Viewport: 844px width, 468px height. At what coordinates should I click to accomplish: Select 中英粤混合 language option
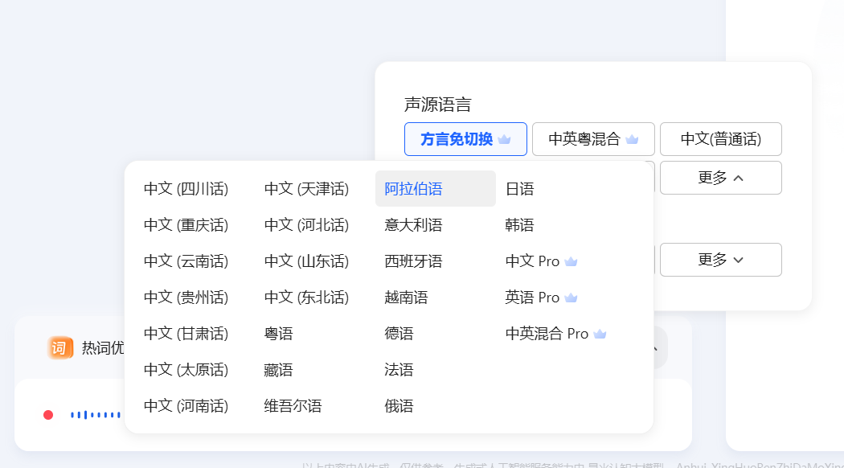593,139
